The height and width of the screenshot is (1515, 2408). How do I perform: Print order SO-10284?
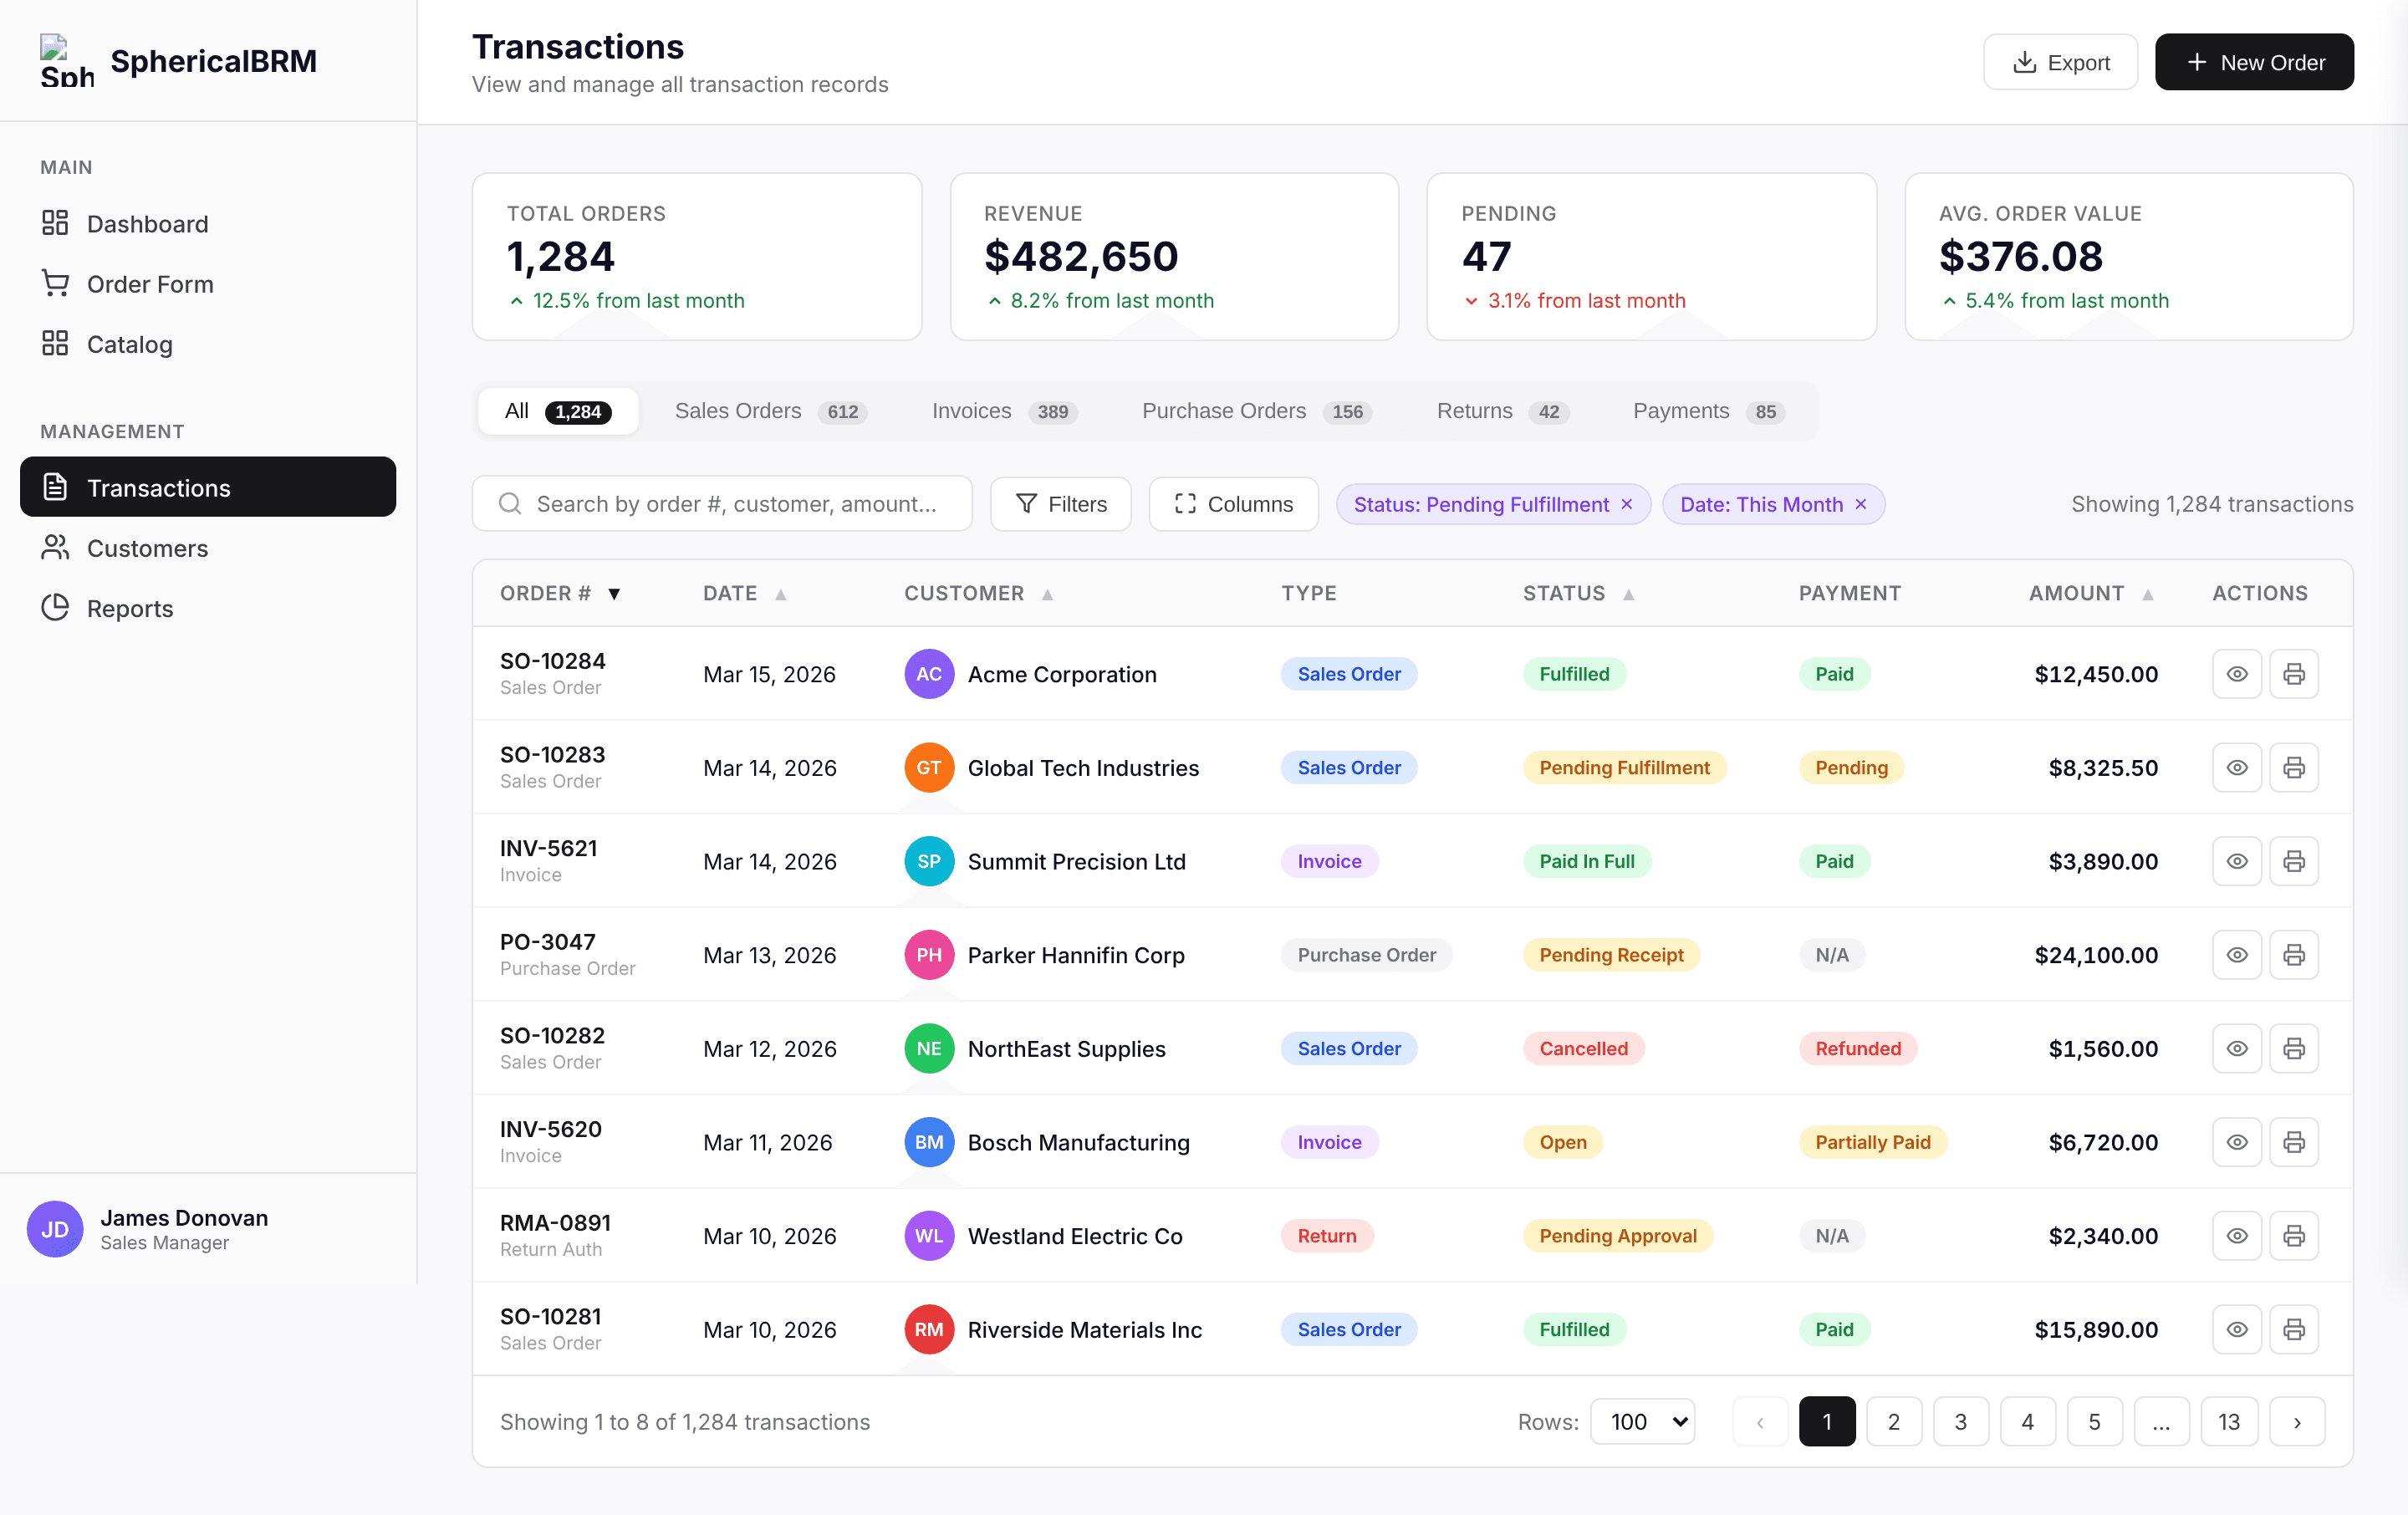[x=2294, y=674]
